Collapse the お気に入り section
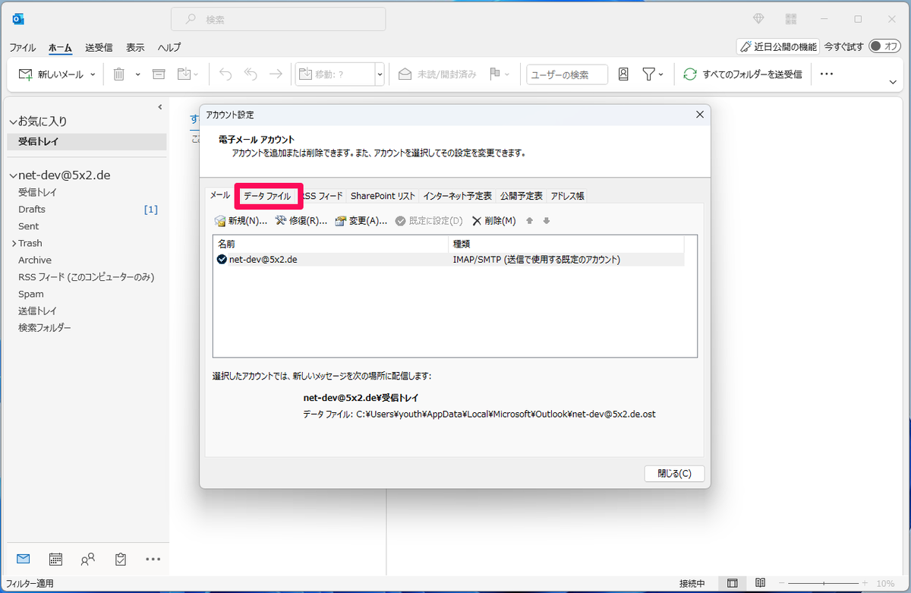 pos(13,121)
